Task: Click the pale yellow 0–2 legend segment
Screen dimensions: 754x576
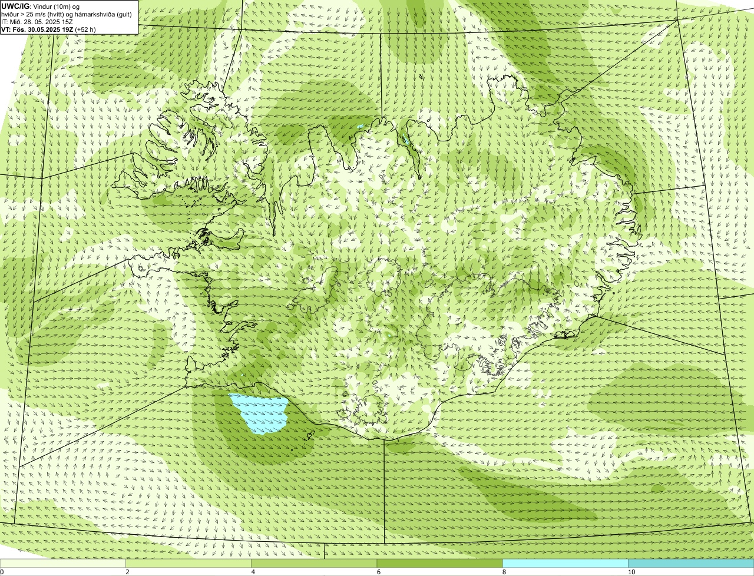Action: pyautogui.click(x=63, y=564)
